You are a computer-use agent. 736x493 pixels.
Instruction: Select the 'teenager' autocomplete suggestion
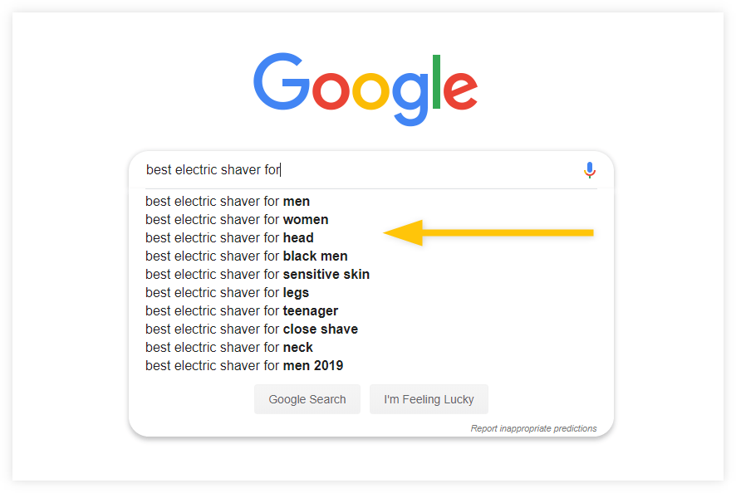pos(242,310)
